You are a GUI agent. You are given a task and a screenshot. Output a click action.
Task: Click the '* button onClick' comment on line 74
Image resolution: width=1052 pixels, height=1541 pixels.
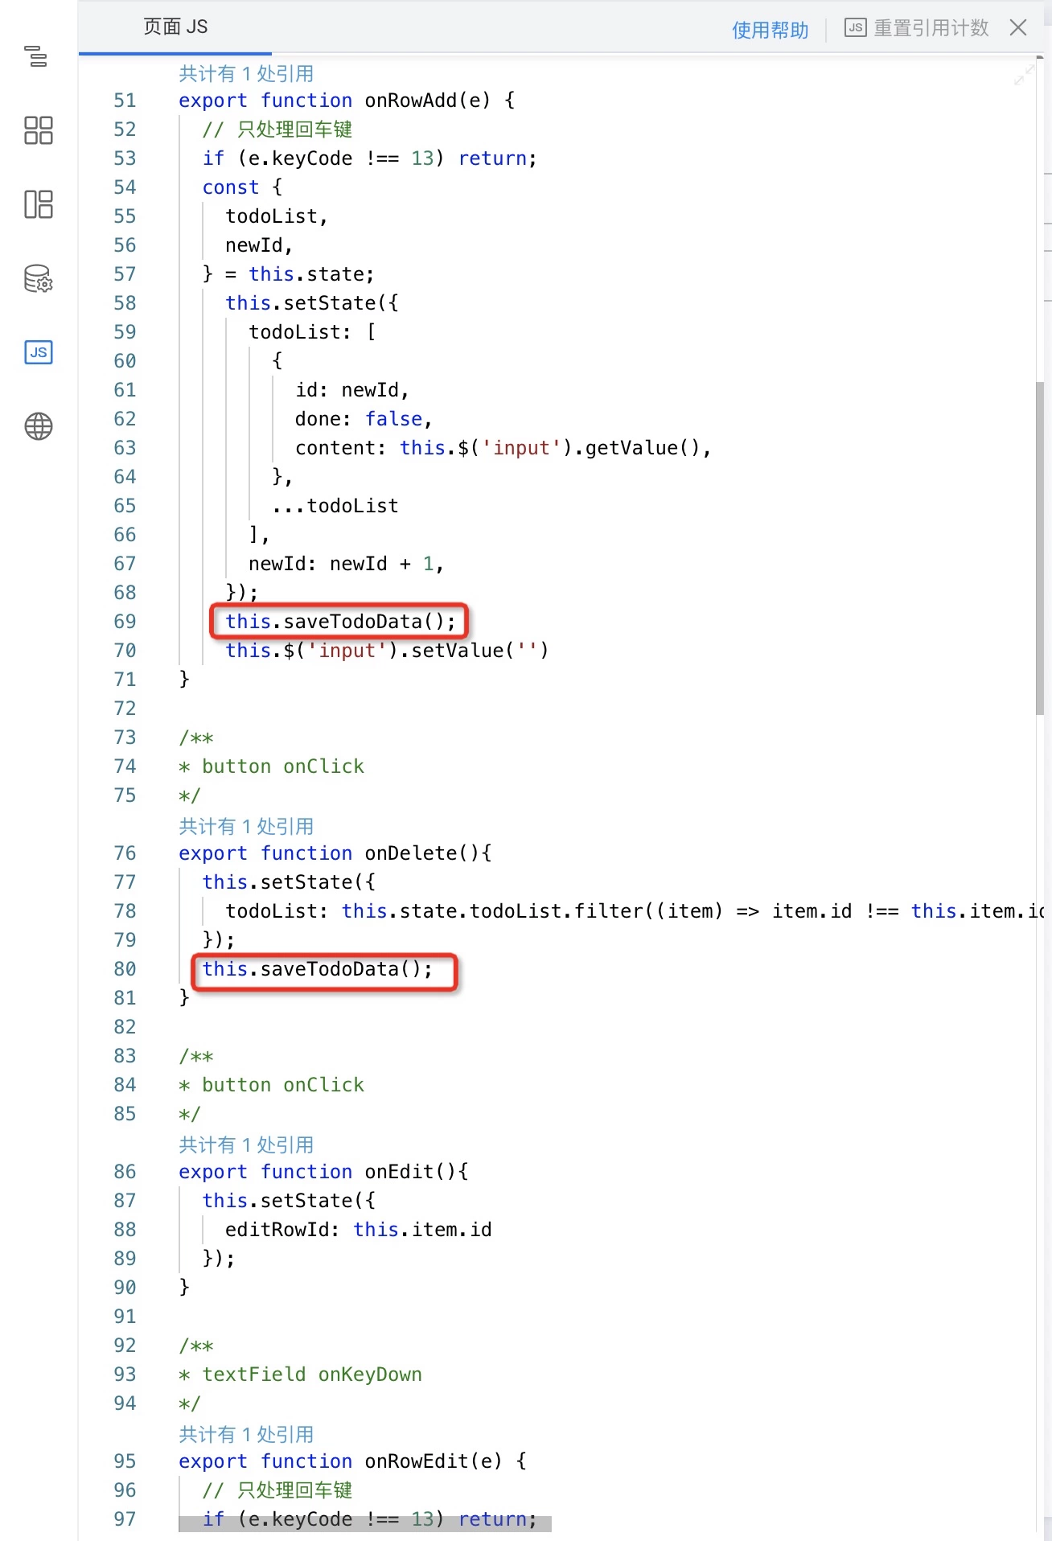[x=271, y=766]
